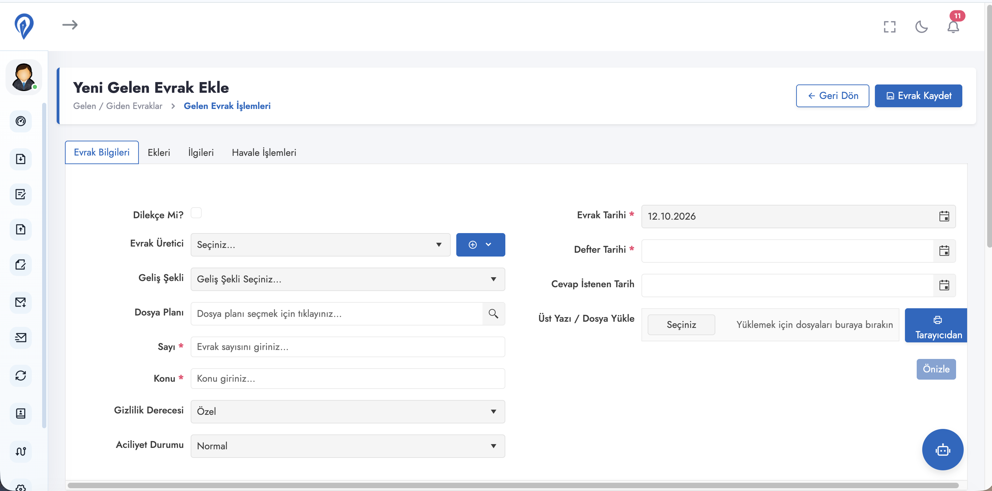Image resolution: width=992 pixels, height=491 pixels.
Task: Open the incoming document download sidebar icon
Action: 21,159
